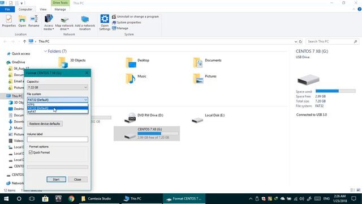Open Settings from the ribbon
Image resolution: width=362 pixels, height=204 pixels.
105,23
